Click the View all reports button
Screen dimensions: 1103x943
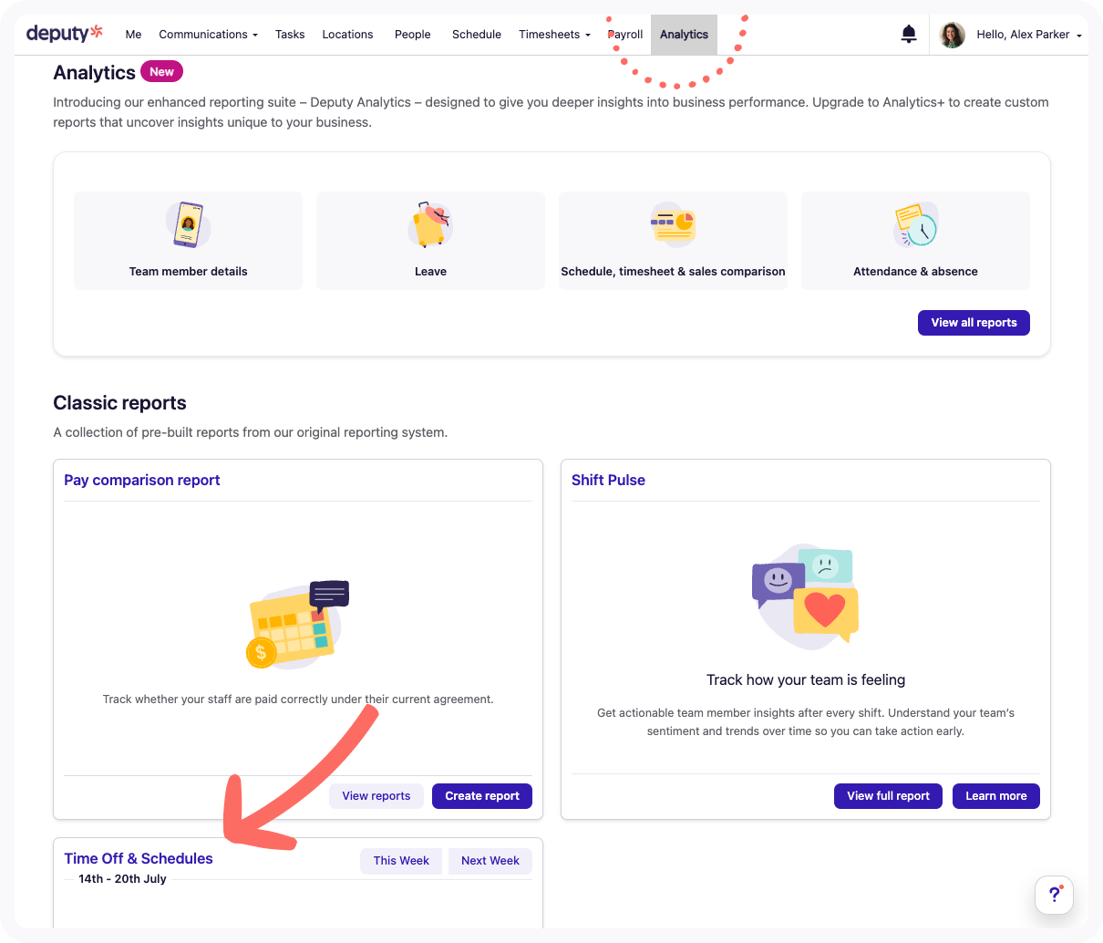click(x=974, y=323)
